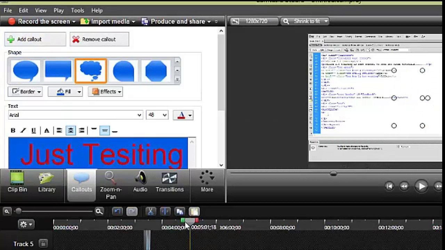Open the Transitions tab
Viewport: 445px width, 250px height.
pos(170,183)
